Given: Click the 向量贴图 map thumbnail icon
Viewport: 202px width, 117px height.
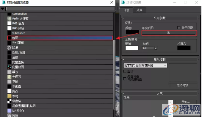Looking at the screenshot, I should 9,67.
